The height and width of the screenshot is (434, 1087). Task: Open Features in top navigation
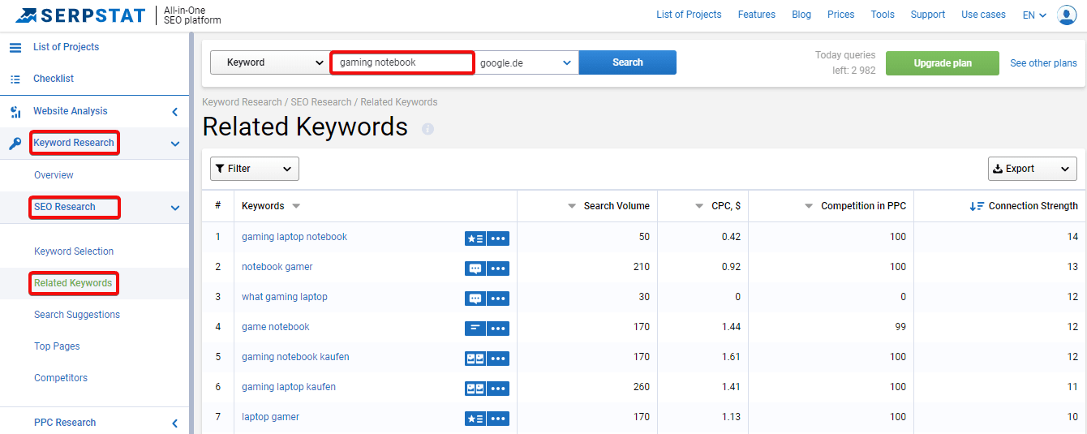click(757, 15)
